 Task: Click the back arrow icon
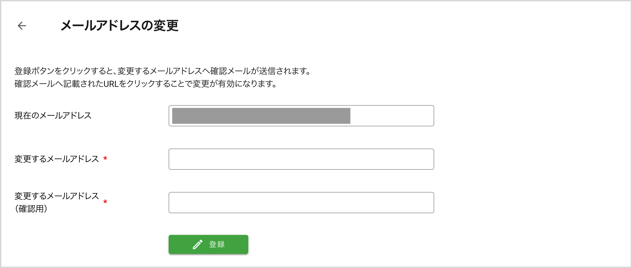[x=22, y=26]
